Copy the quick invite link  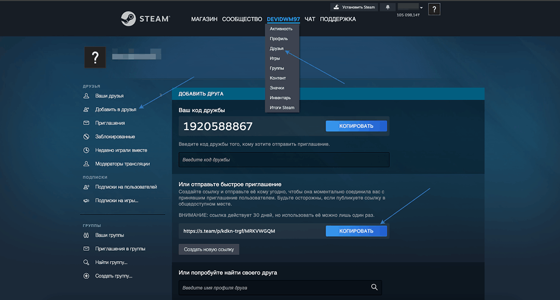[356, 231]
